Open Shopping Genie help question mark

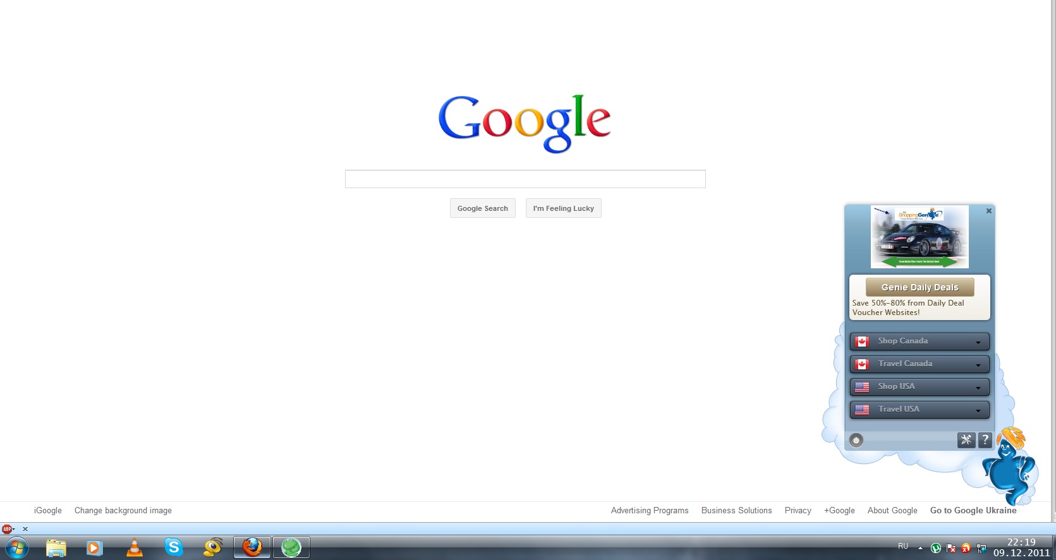(985, 440)
